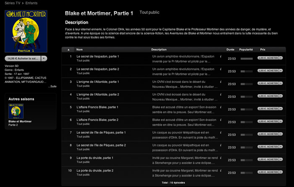Sort episodes by Popularité column header
Image resolution: width=294 pixels, height=187 pixels.
pyautogui.click(x=246, y=49)
